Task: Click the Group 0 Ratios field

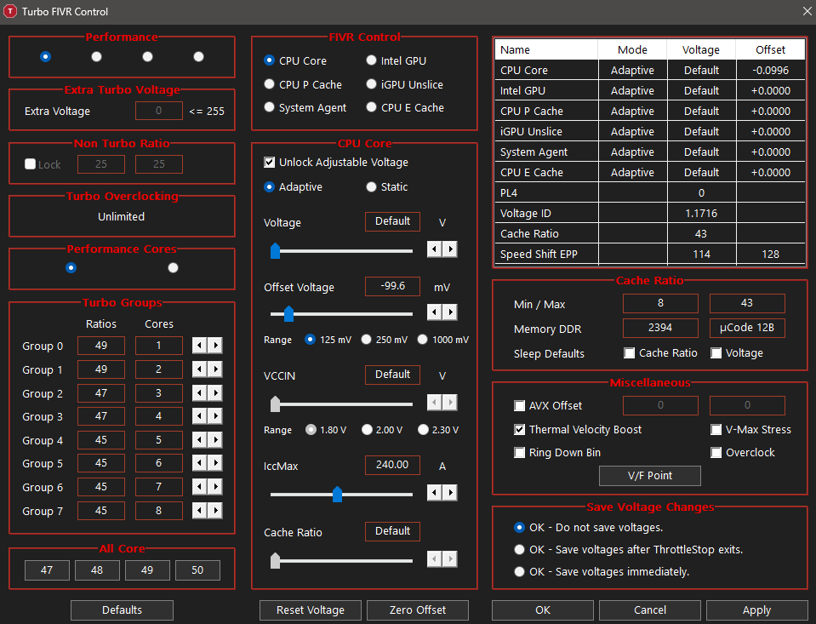Action: (x=101, y=346)
